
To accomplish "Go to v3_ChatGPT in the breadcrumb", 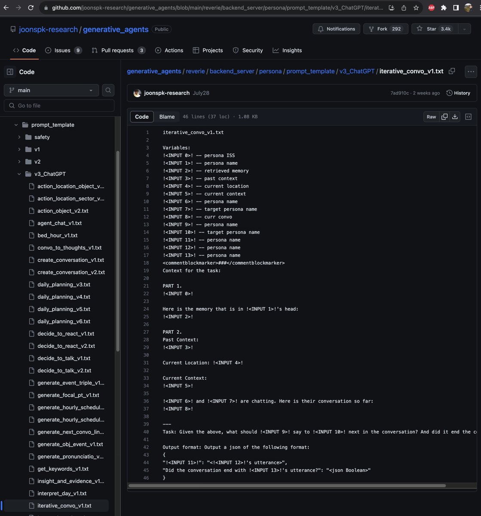I will 357,71.
